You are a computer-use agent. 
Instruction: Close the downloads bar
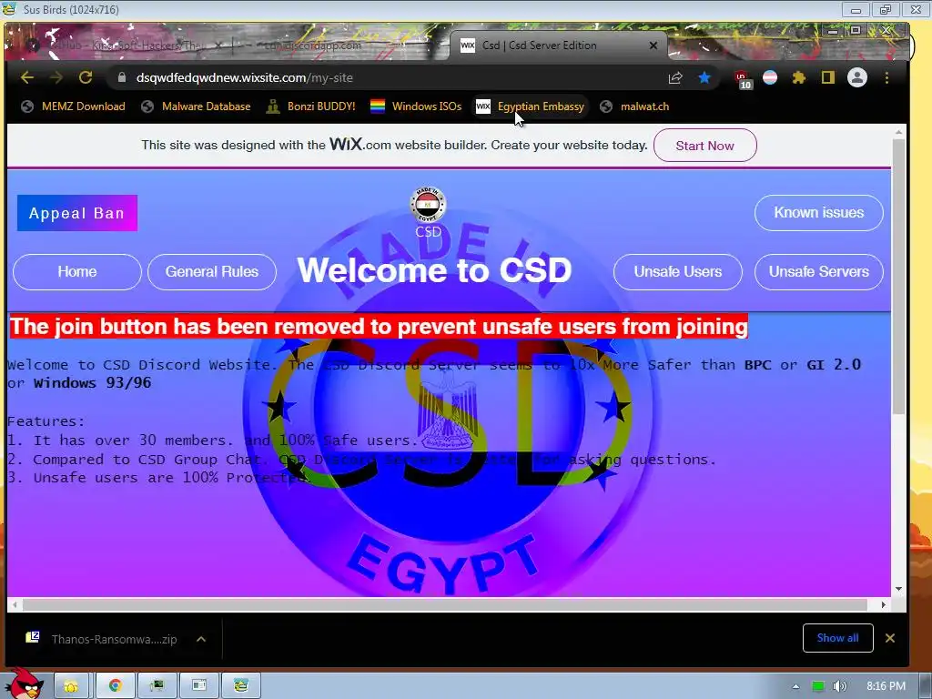click(890, 638)
